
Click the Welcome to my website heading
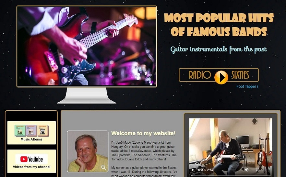tap(143, 133)
